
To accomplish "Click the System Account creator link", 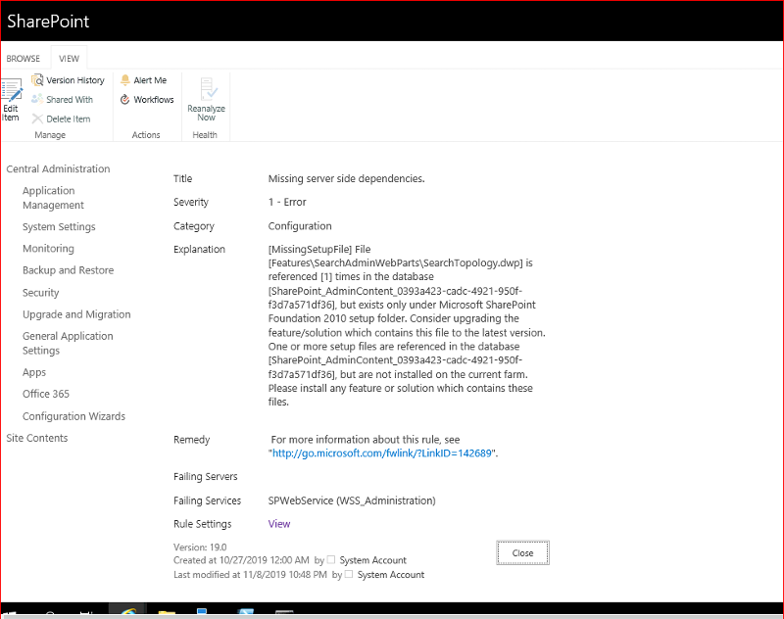I will pyautogui.click(x=373, y=559).
